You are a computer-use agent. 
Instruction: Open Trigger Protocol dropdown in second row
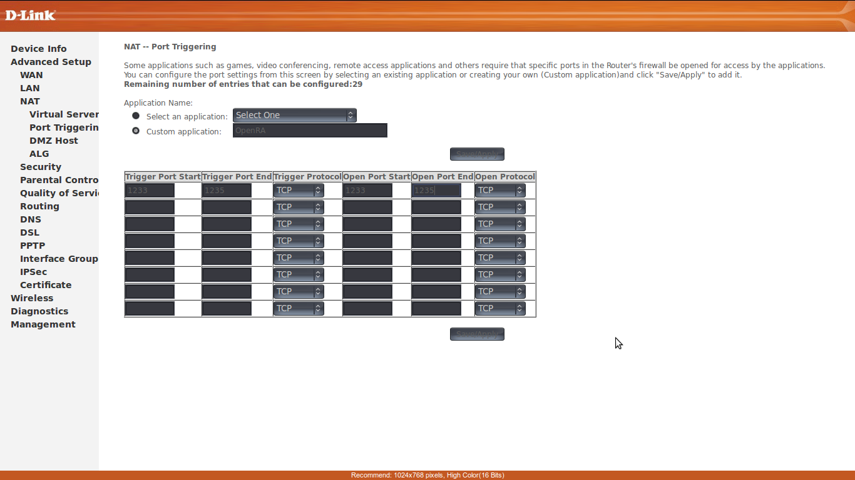(x=299, y=207)
